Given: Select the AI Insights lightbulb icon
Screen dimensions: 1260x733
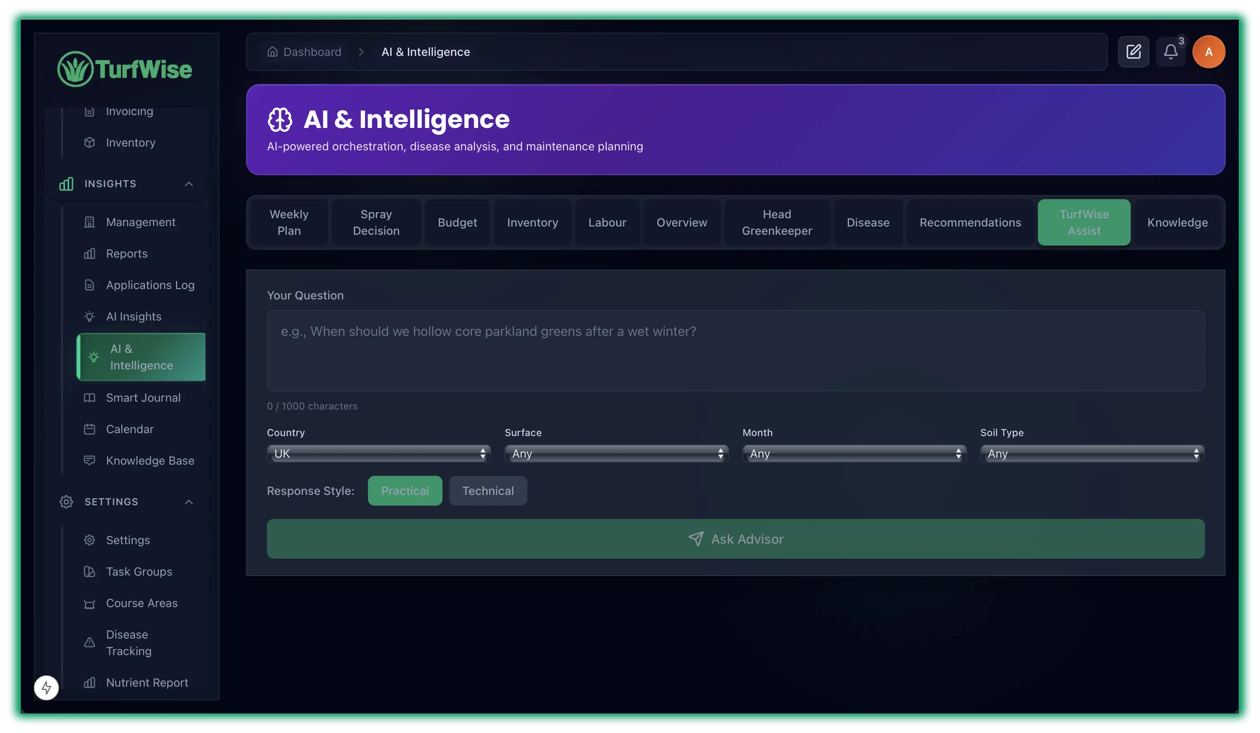Looking at the screenshot, I should pos(89,316).
